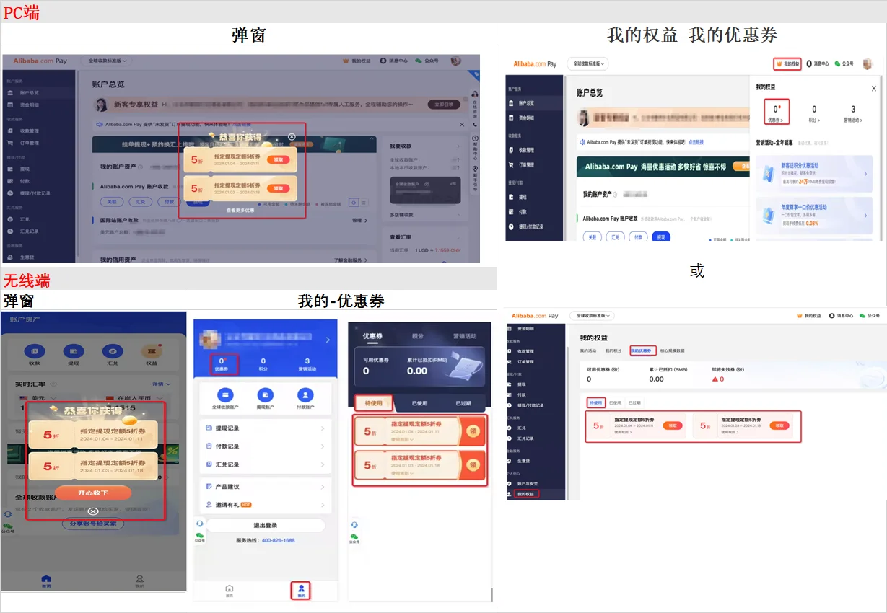The height and width of the screenshot is (613, 887).
Task: Click highlighted 我的权益 item in PC sidebar
Action: [527, 494]
